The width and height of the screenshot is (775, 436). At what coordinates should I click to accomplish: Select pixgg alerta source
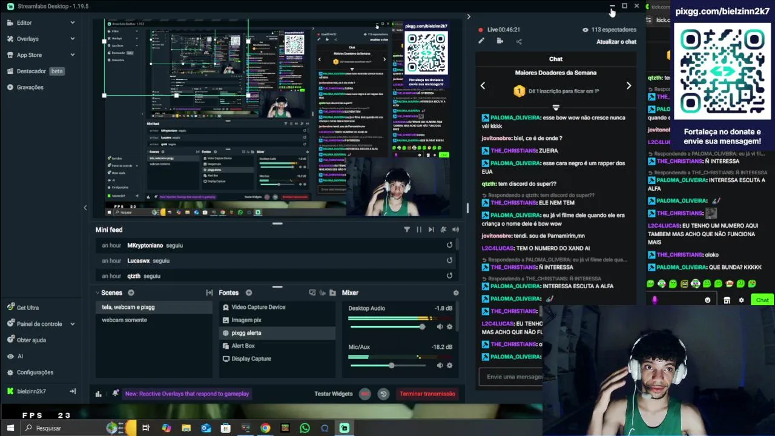click(277, 333)
